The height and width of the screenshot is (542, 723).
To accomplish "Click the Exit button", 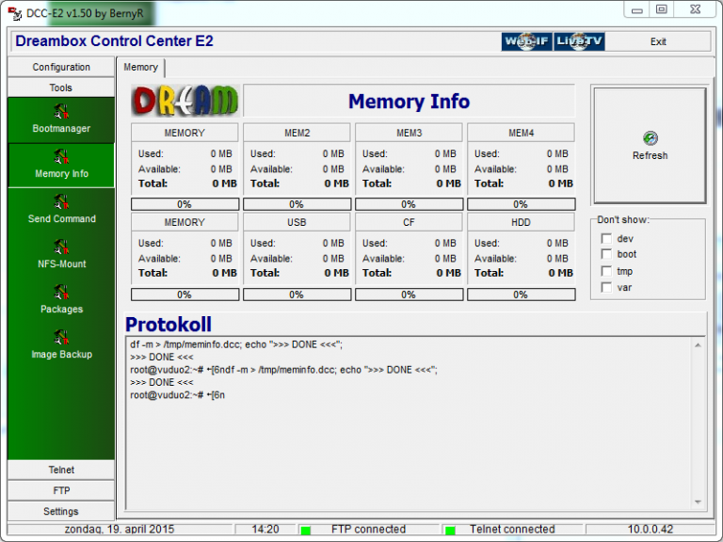I will coord(658,41).
